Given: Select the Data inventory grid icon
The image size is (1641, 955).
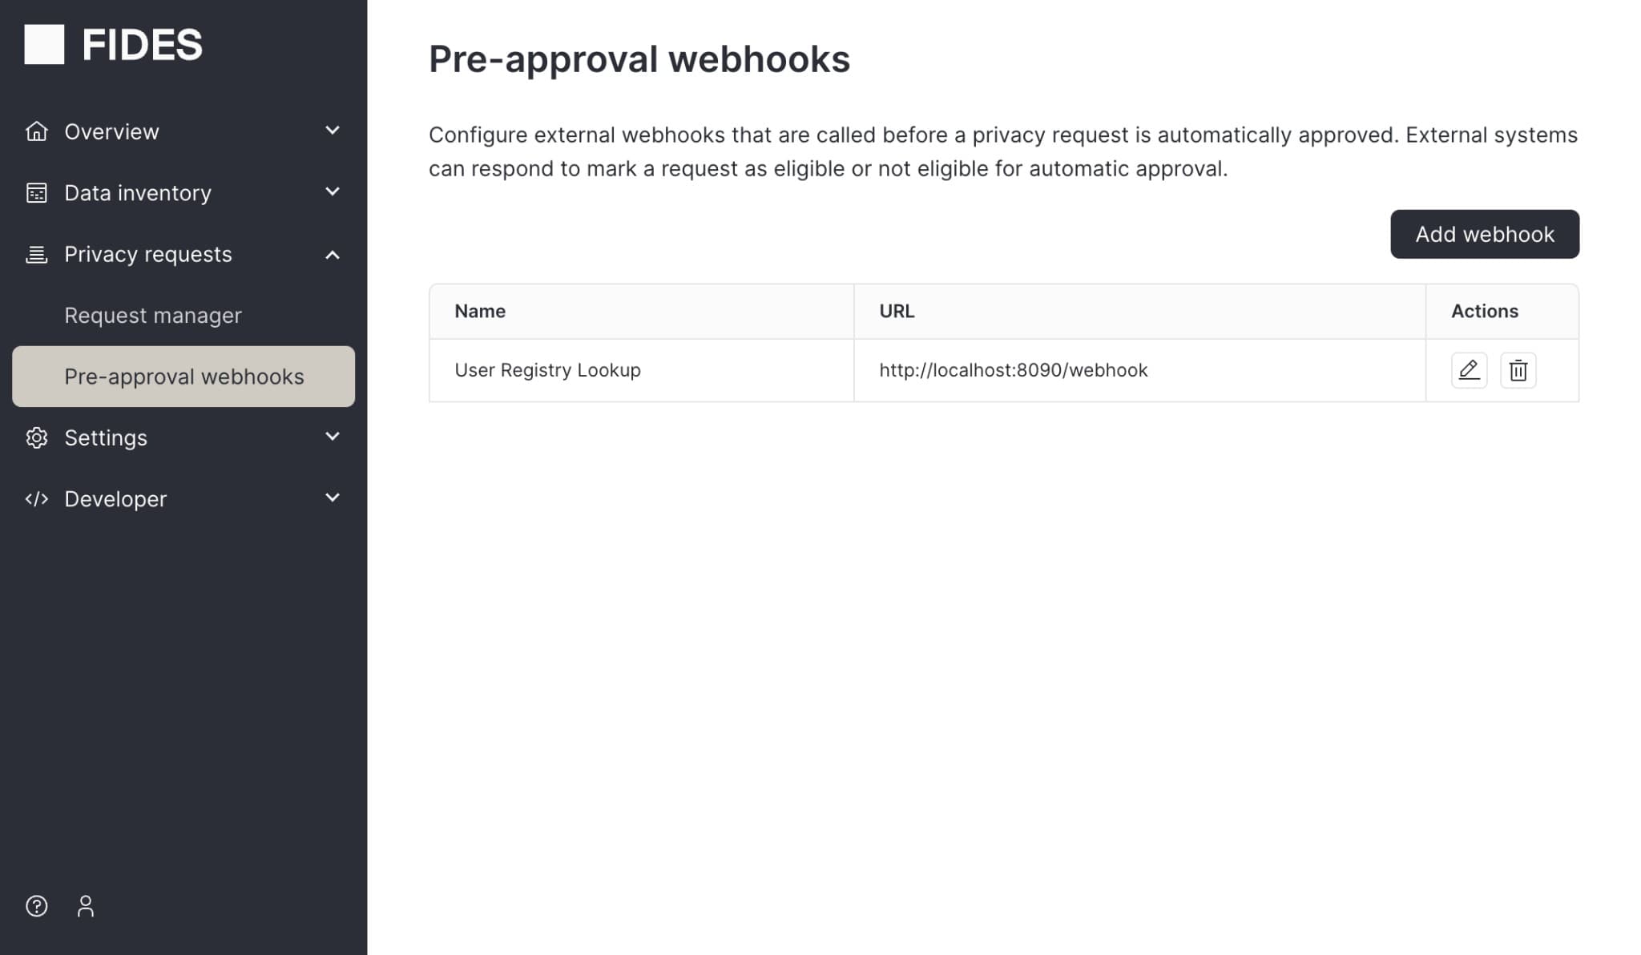Looking at the screenshot, I should point(36,192).
